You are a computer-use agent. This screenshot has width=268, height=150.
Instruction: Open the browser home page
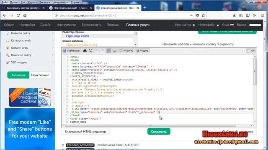[x=25, y=15]
